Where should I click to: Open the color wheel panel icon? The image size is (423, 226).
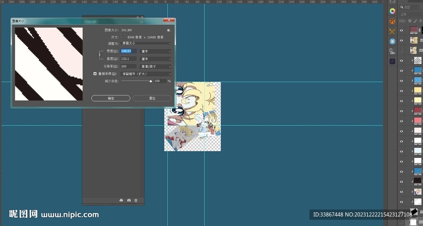[392, 11]
